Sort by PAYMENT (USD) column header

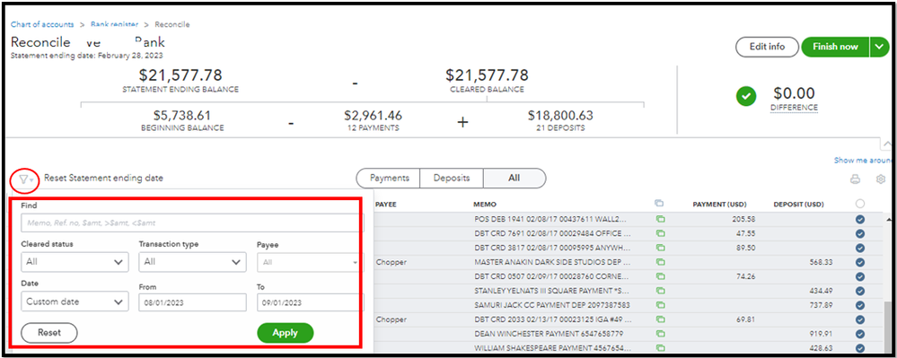pos(719,205)
